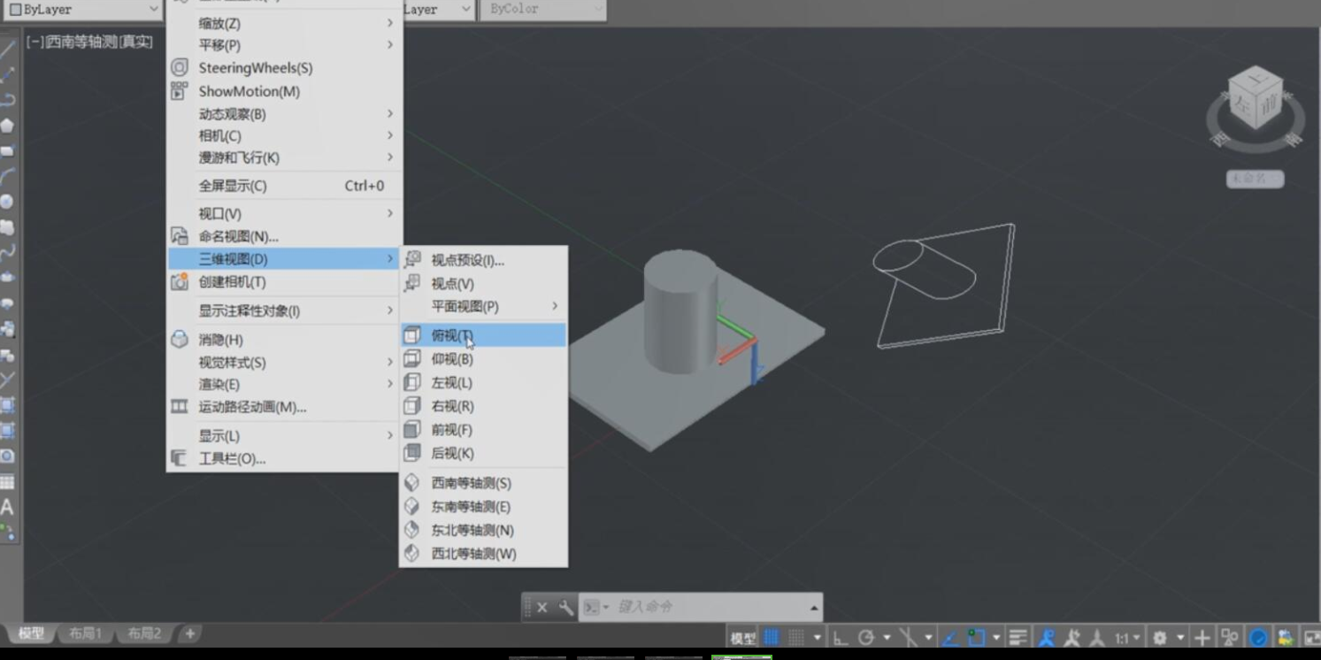The image size is (1321, 660).
Task: Open the annotation scale 1:1 dropdown
Action: pos(1127,637)
